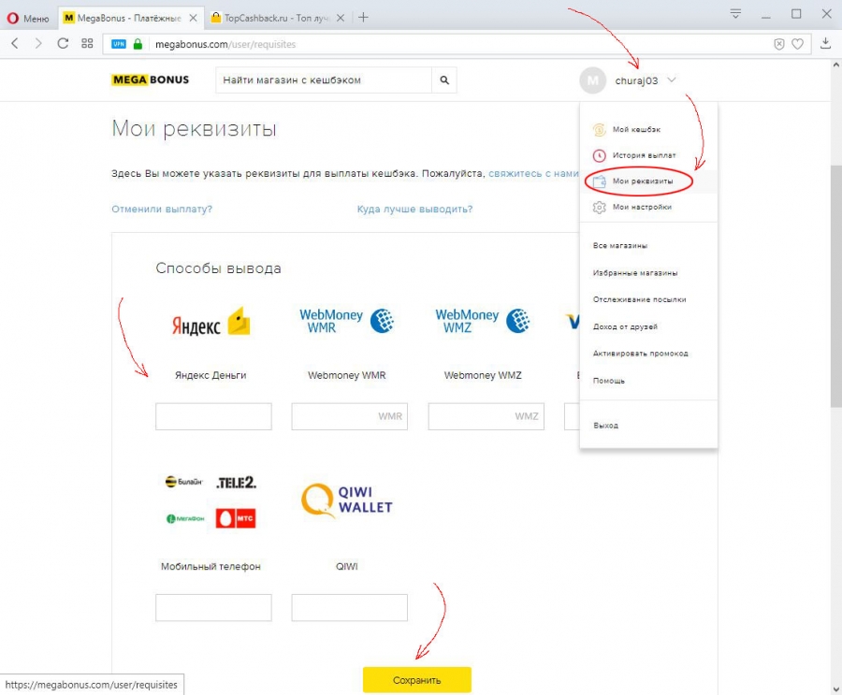This screenshot has height=695, width=842.
Task: Open 'Помощь' menu item
Action: click(x=608, y=381)
